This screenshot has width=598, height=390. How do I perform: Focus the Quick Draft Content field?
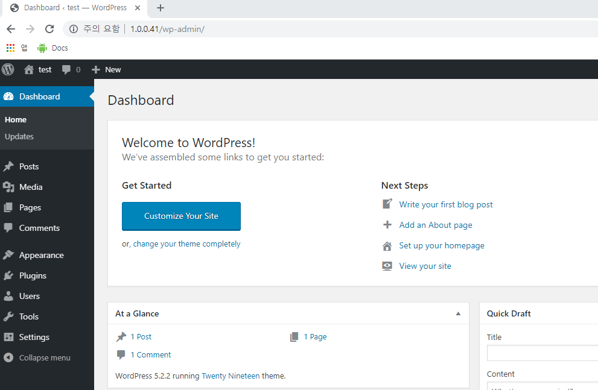click(542, 386)
